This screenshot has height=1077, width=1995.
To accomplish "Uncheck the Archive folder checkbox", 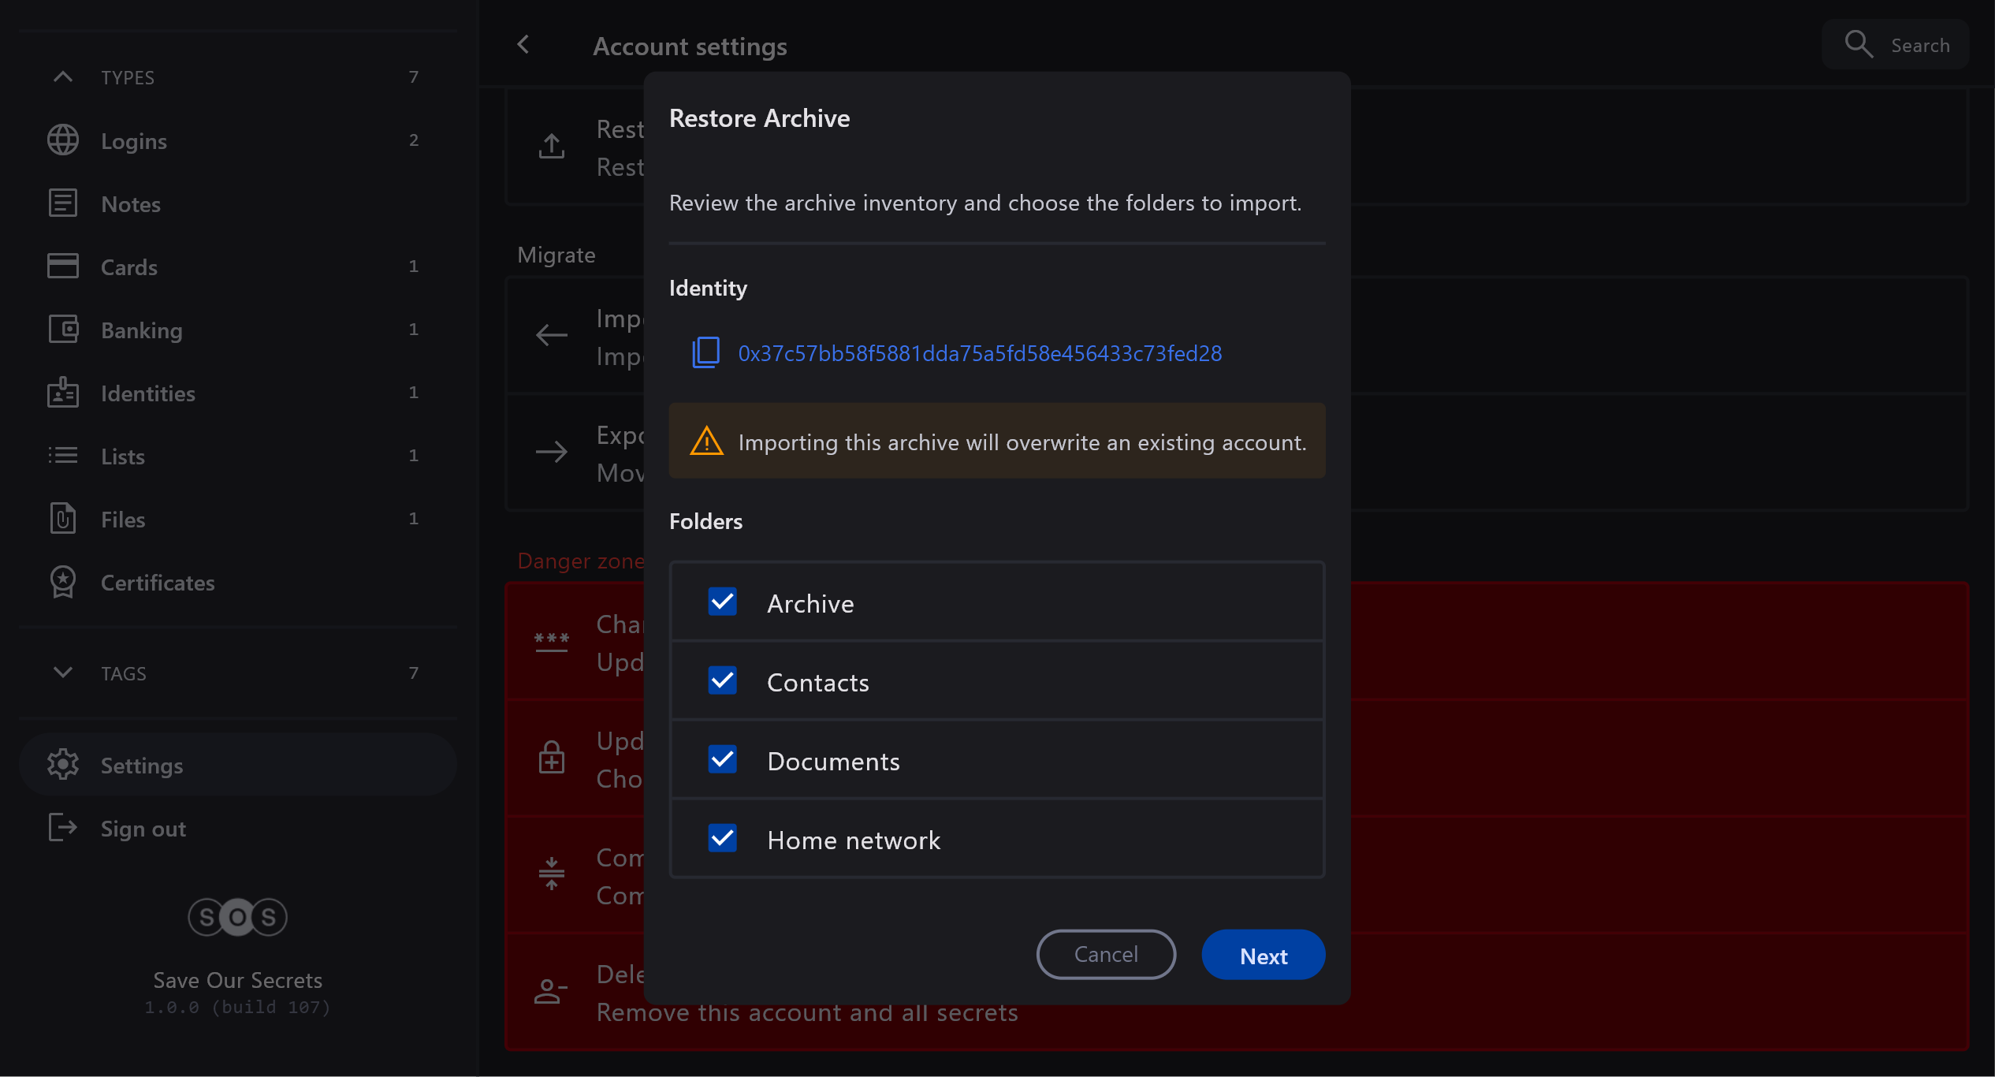I will point(722,602).
